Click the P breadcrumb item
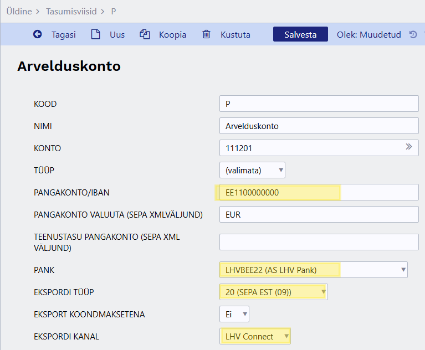Image resolution: width=425 pixels, height=350 pixels. 114,11
